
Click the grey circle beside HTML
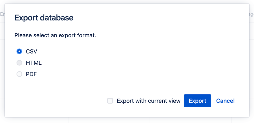(x=19, y=63)
